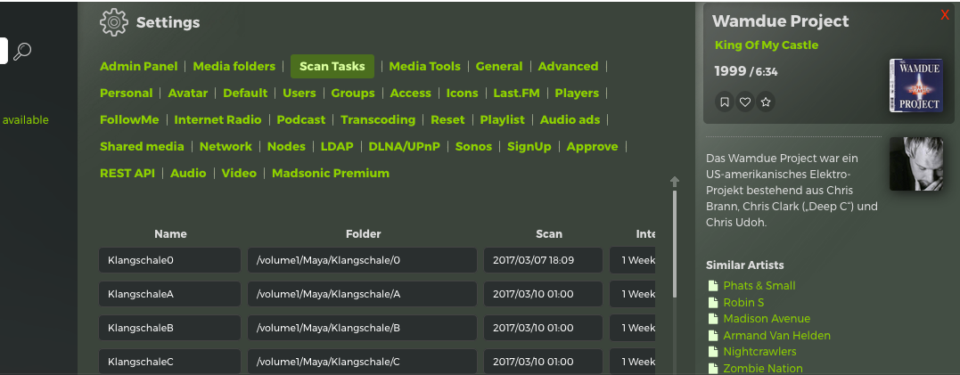Open the Access settings tab
Screen dimensions: 960x375
(410, 93)
